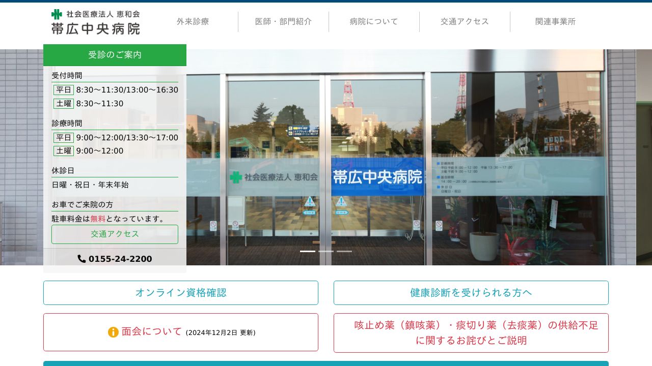Click the 帯広中央病院 green cross logo
This screenshot has height=366, width=652.
click(x=56, y=15)
